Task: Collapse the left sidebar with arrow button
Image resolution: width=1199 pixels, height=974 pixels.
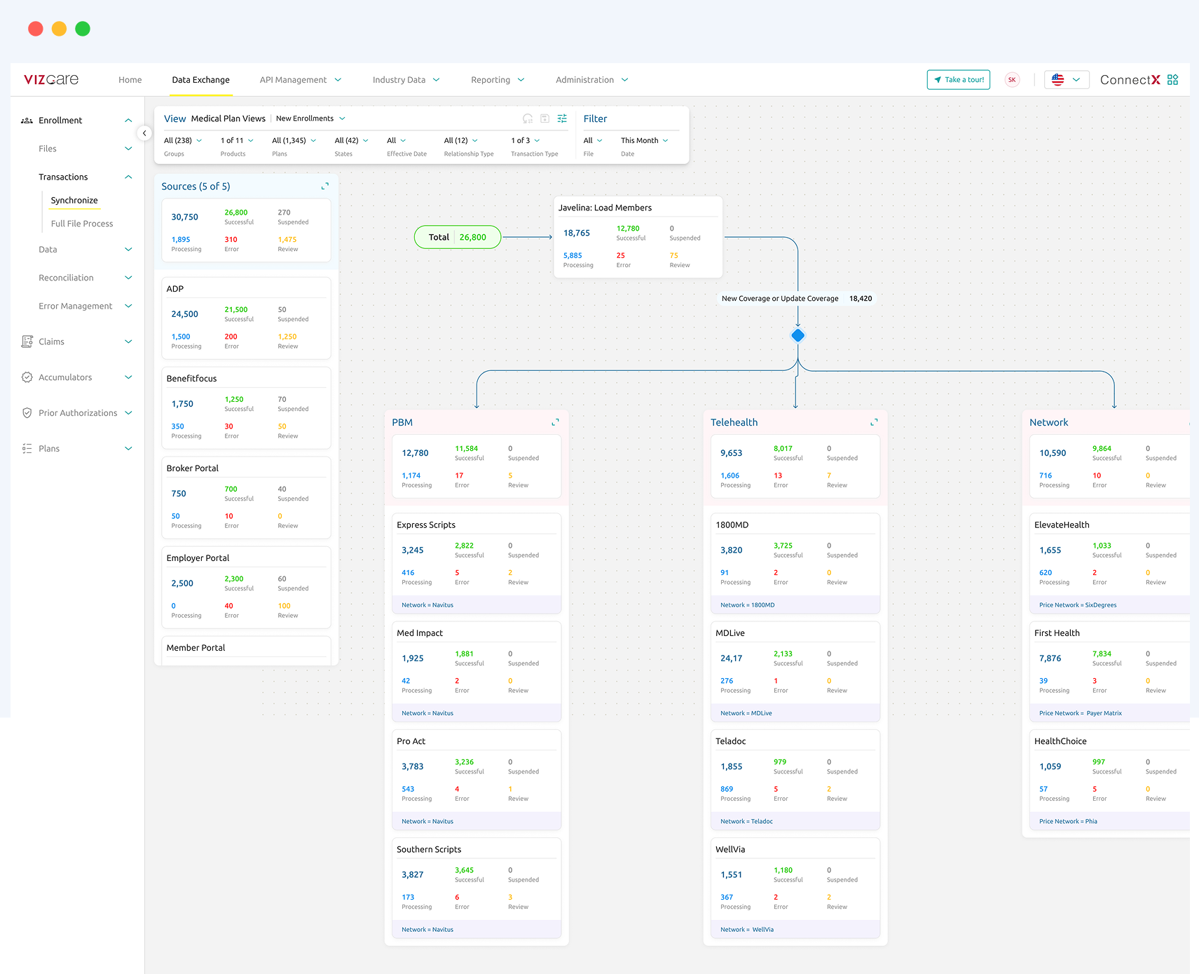Action: 144,133
